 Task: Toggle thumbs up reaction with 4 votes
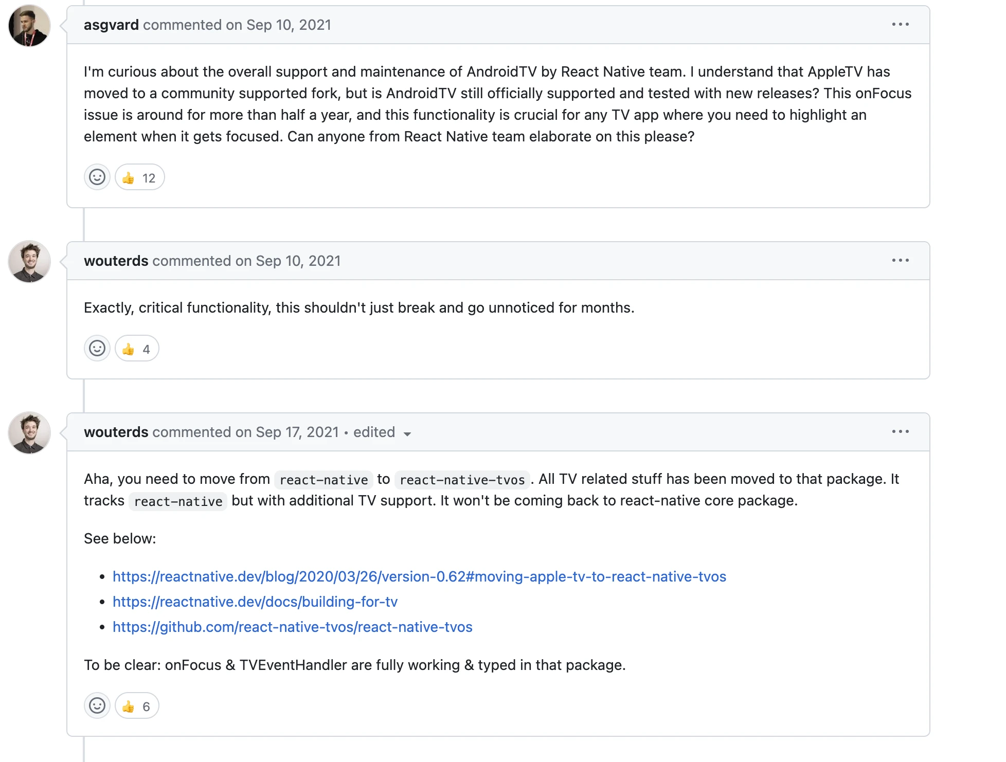click(x=137, y=349)
